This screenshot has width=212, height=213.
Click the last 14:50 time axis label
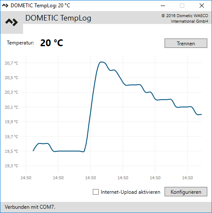[187, 178]
